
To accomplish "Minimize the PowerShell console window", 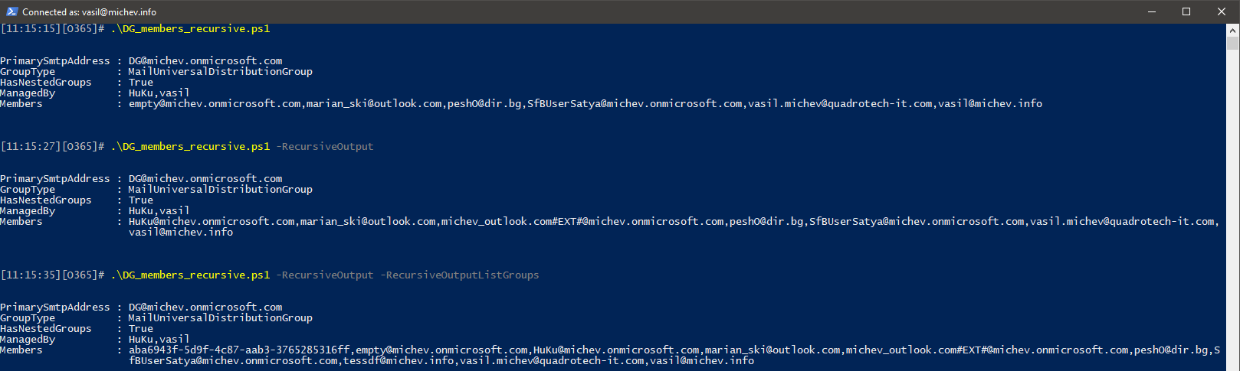I will [x=1151, y=11].
